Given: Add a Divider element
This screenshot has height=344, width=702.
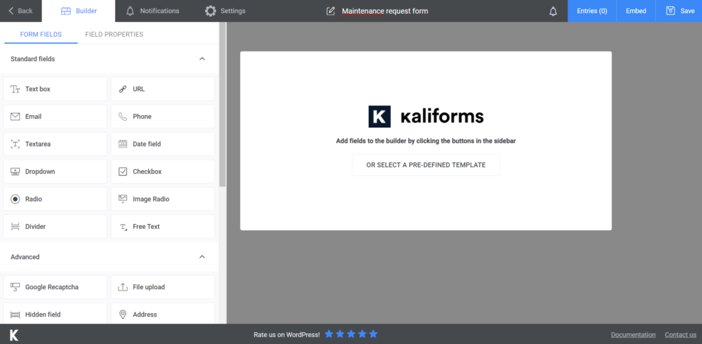Looking at the screenshot, I should [55, 226].
